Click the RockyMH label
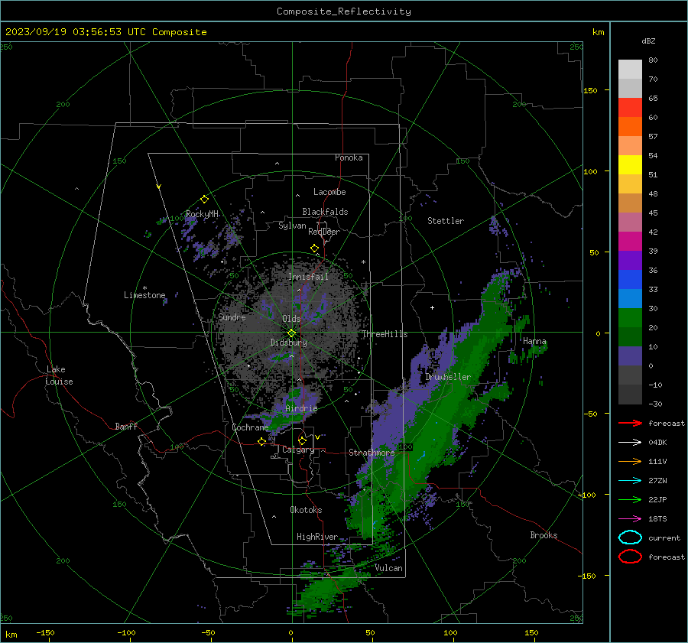Viewport: 688px width, 643px height. tap(202, 214)
